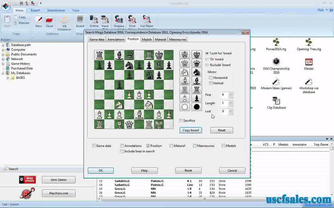Enable Horizontal mirror checkbox

pos(211,78)
